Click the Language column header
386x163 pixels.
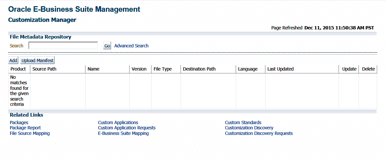click(250, 69)
